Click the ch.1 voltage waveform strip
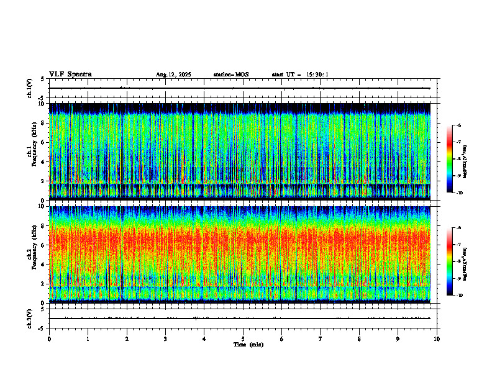Viewport: 492px width, 380px height. (x=243, y=88)
